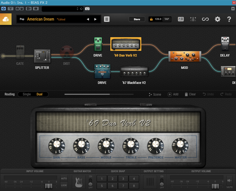Click the W automation write button
The width and height of the screenshot is (236, 191).
pyautogui.click(x=22, y=9)
